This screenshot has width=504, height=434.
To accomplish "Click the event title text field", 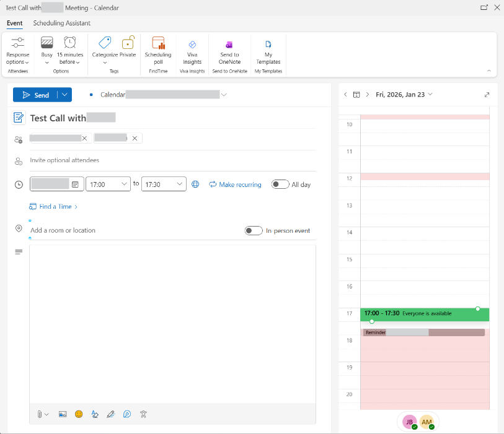I will tap(173, 118).
